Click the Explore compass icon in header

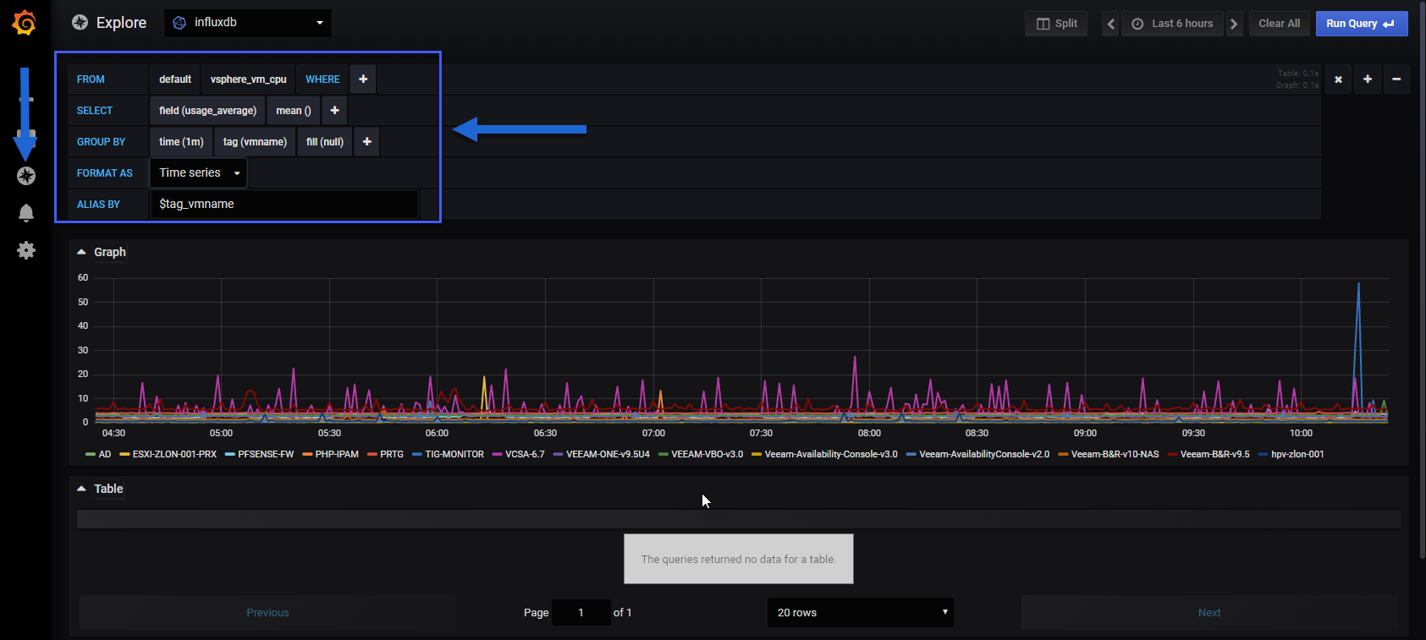pos(80,23)
